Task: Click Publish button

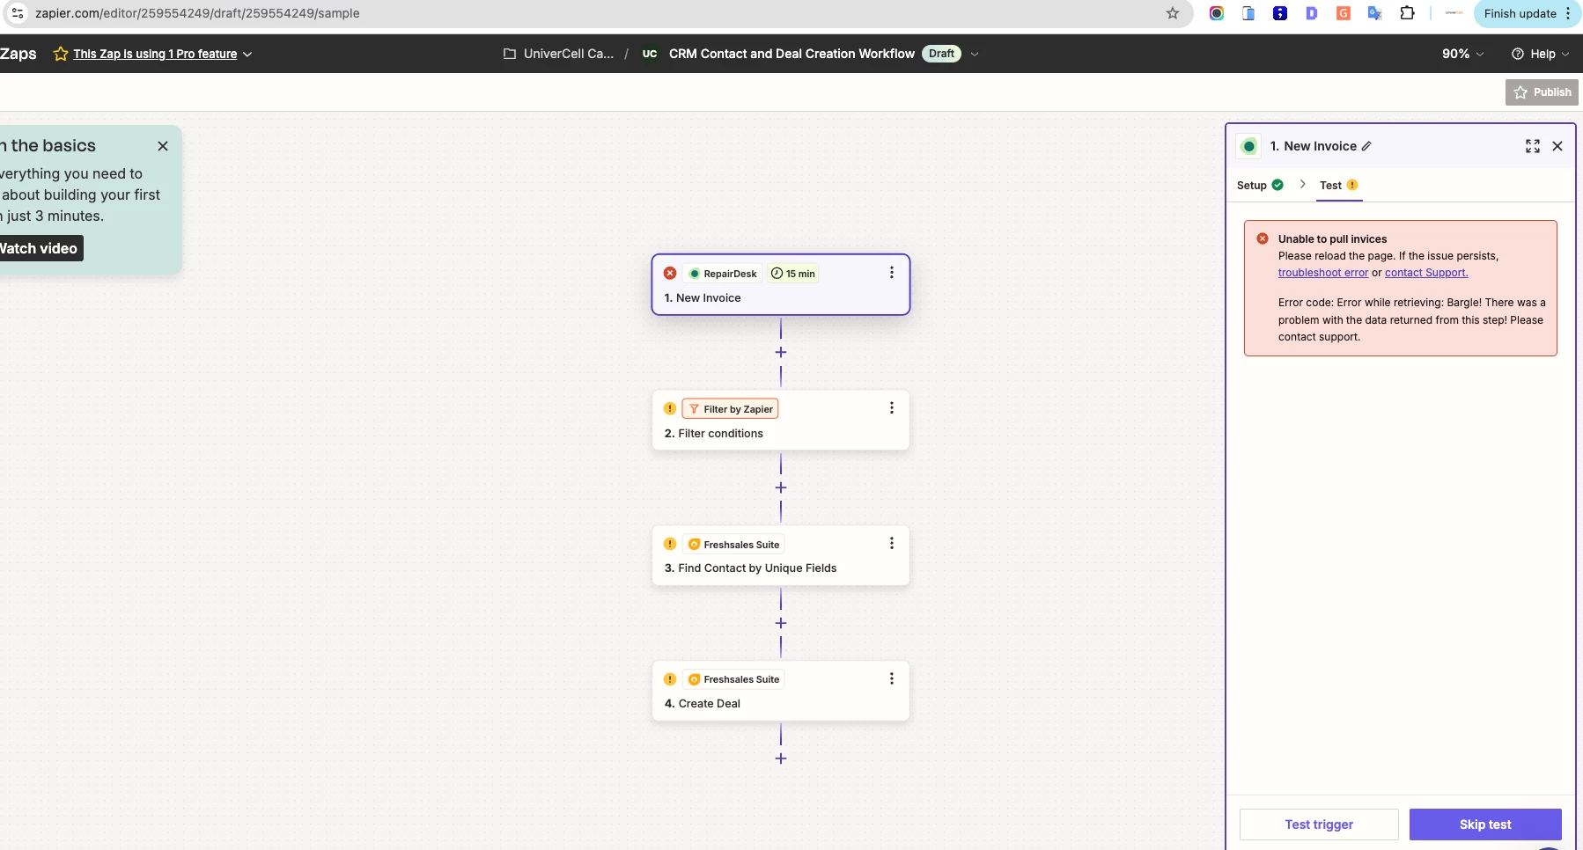Action: click(1542, 92)
